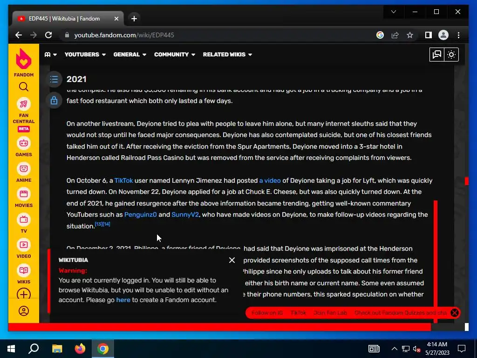Open the Chrome three-dot menu
Screen dimensions: 477x358
458,35
